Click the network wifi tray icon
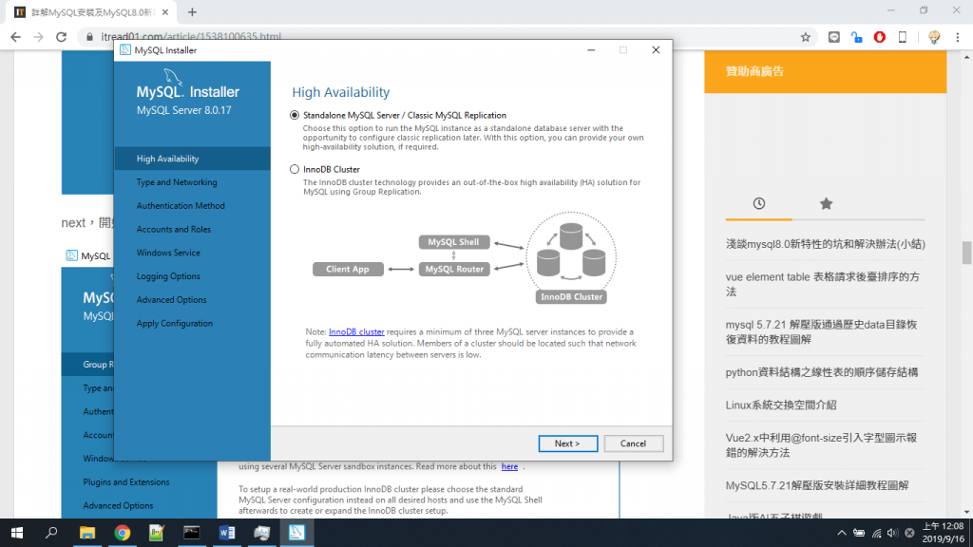The height and width of the screenshot is (547, 973). (876, 533)
